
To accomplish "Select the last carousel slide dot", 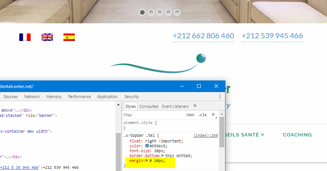I will [177, 12].
